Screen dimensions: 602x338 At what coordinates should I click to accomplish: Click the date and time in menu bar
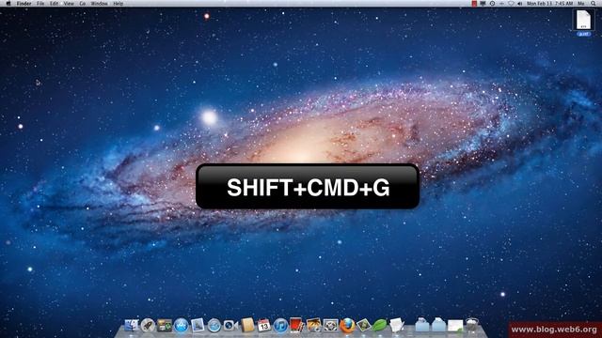pos(549,4)
